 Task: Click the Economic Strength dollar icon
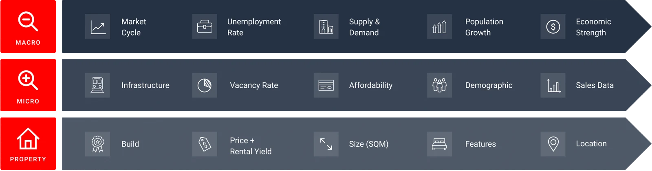pos(553,27)
